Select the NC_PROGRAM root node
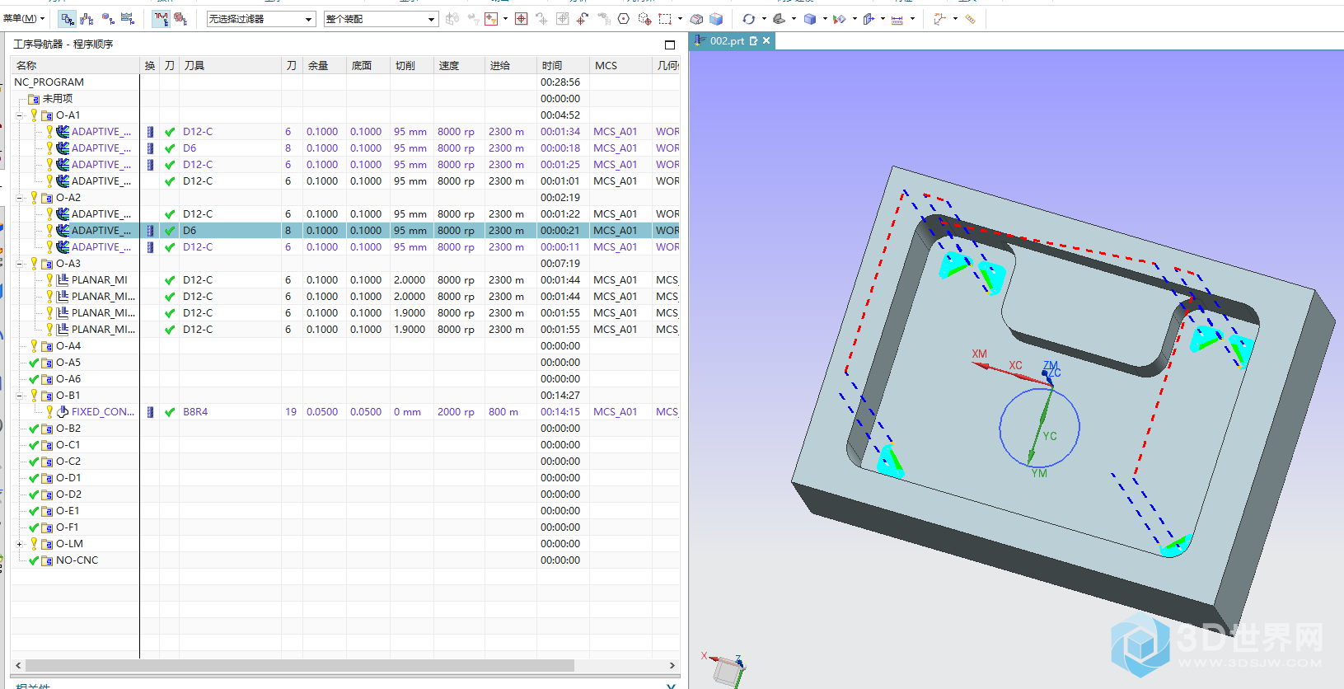 point(49,82)
